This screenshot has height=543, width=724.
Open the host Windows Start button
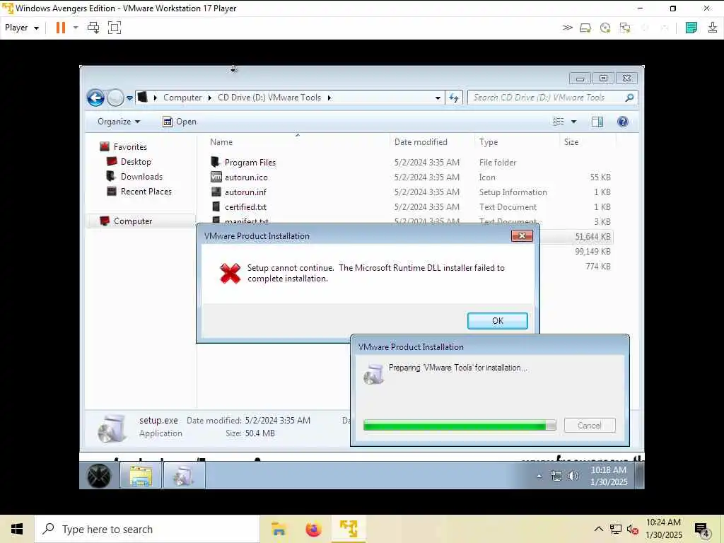[17, 529]
